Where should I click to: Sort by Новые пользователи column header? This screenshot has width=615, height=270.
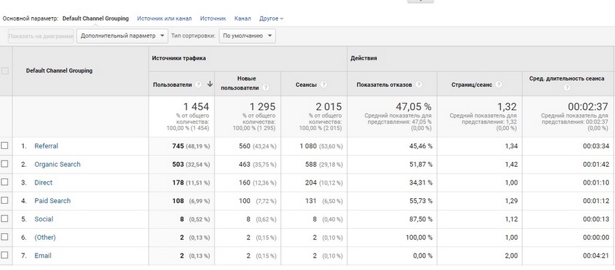tap(240, 83)
